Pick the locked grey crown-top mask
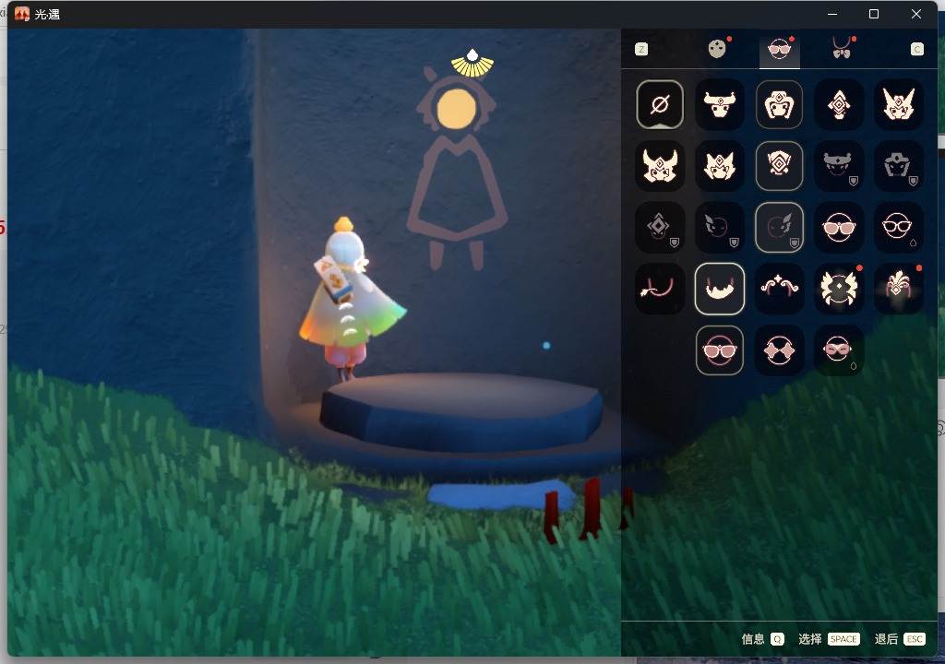The image size is (945, 664). click(838, 166)
